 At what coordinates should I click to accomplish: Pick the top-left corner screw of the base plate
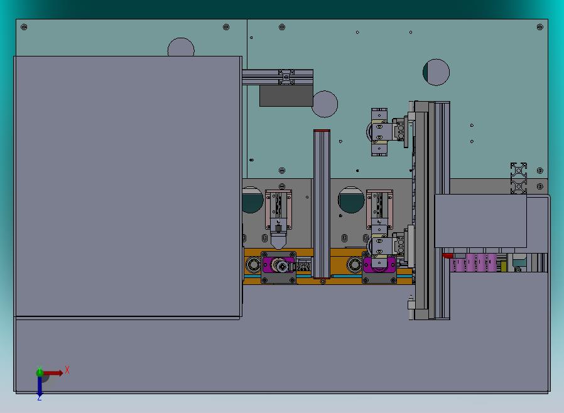pos(24,27)
